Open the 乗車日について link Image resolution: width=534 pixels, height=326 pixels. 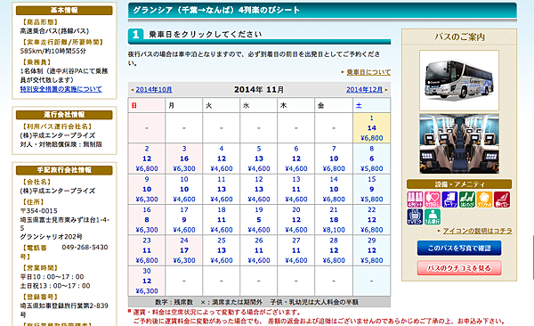368,72
